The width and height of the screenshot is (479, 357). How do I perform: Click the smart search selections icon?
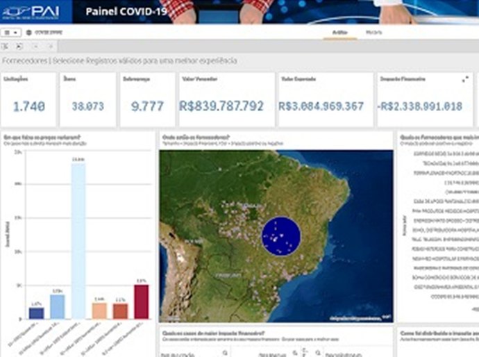(x=5, y=47)
